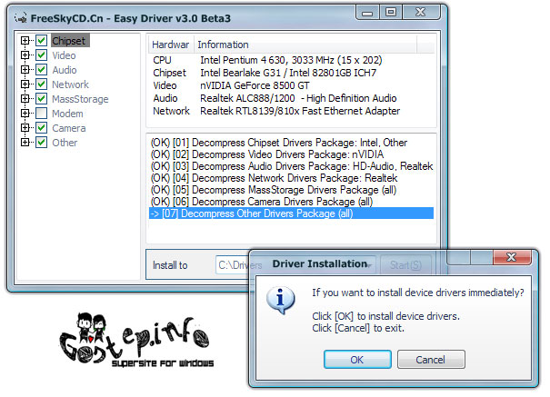The image size is (550, 397).
Task: Expand the Video tree node
Action: click(x=25, y=55)
